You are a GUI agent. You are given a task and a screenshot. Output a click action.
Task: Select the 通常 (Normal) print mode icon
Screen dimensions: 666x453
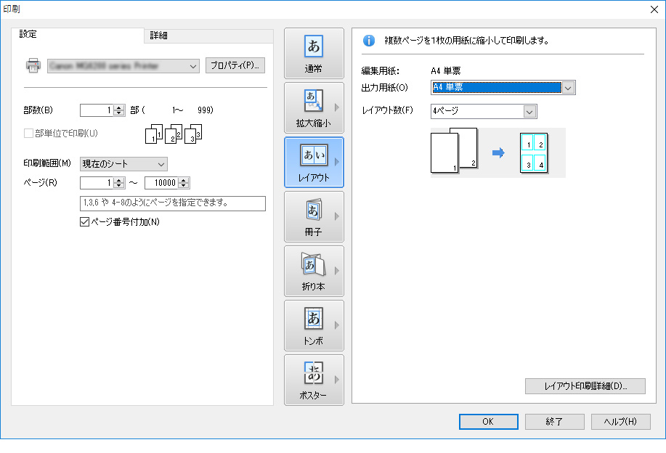point(314,54)
